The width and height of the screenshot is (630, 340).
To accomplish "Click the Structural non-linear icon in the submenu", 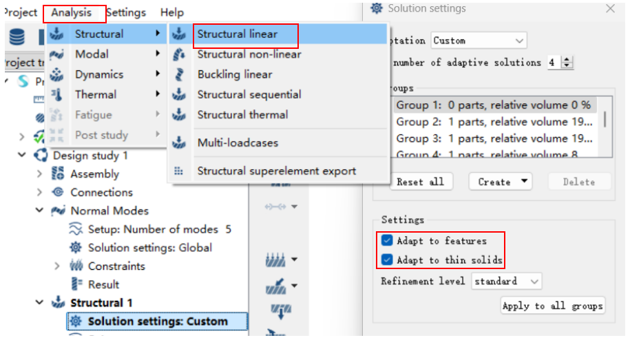I will click(179, 54).
